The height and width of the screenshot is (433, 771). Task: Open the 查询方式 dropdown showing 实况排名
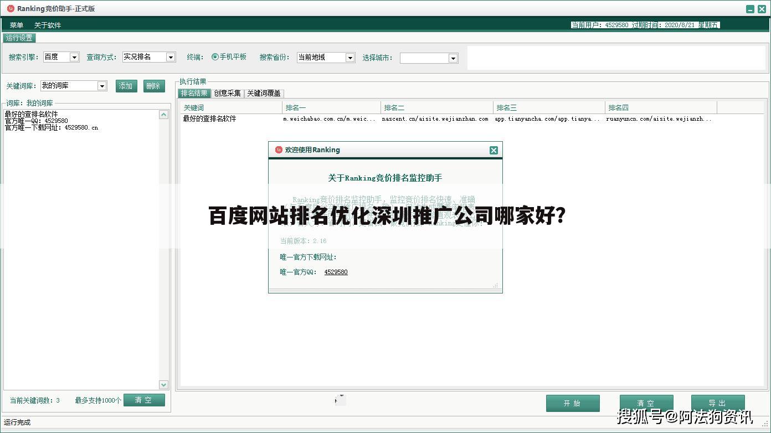click(149, 57)
